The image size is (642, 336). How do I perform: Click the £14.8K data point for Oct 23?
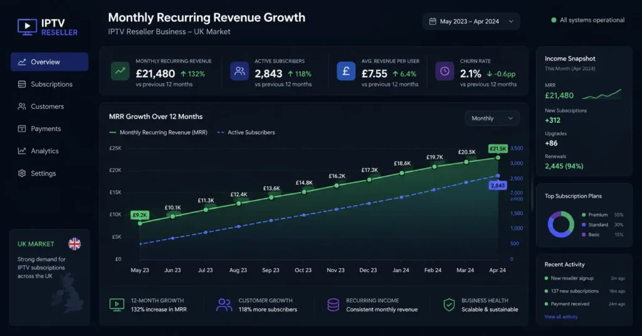coord(304,192)
